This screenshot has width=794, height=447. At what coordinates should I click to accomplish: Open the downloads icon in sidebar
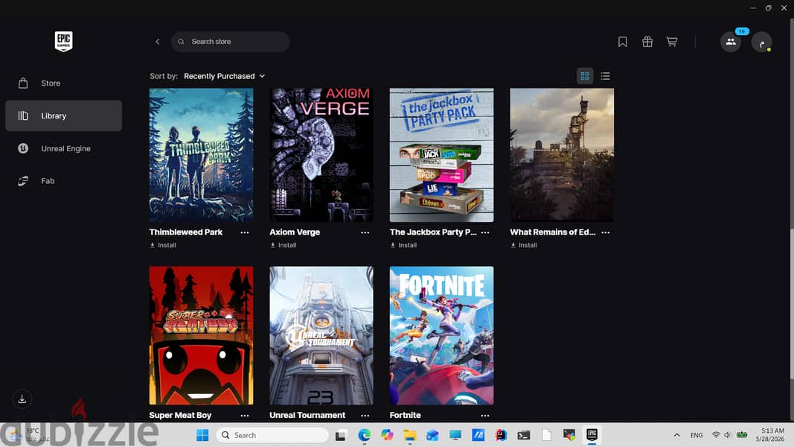tap(22, 399)
